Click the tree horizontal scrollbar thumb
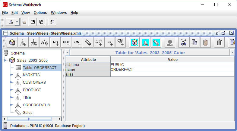Viewport: 237px width, 131px height. [x=29, y=119]
